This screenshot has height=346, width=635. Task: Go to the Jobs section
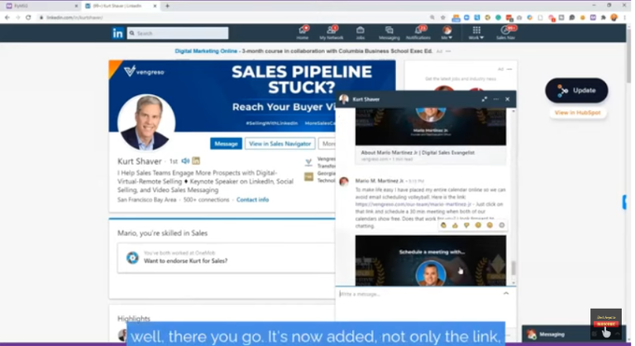point(360,33)
